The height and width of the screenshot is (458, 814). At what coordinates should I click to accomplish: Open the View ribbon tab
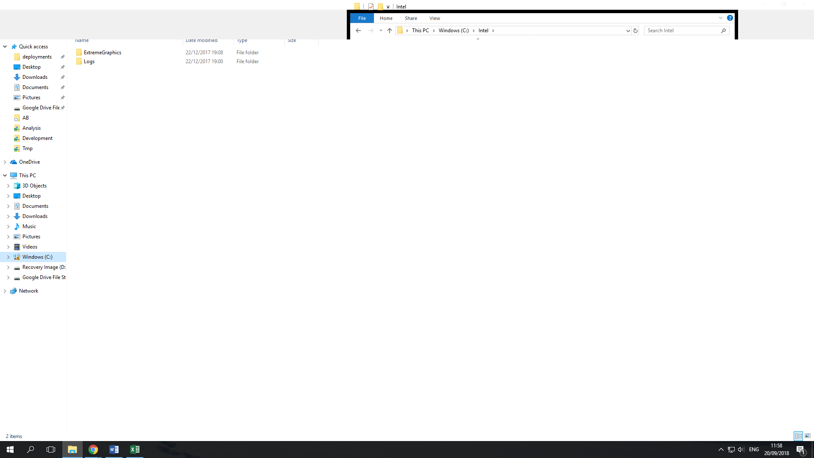[435, 18]
